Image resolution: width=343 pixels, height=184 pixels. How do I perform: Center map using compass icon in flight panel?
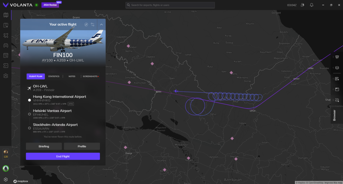coord(86,25)
